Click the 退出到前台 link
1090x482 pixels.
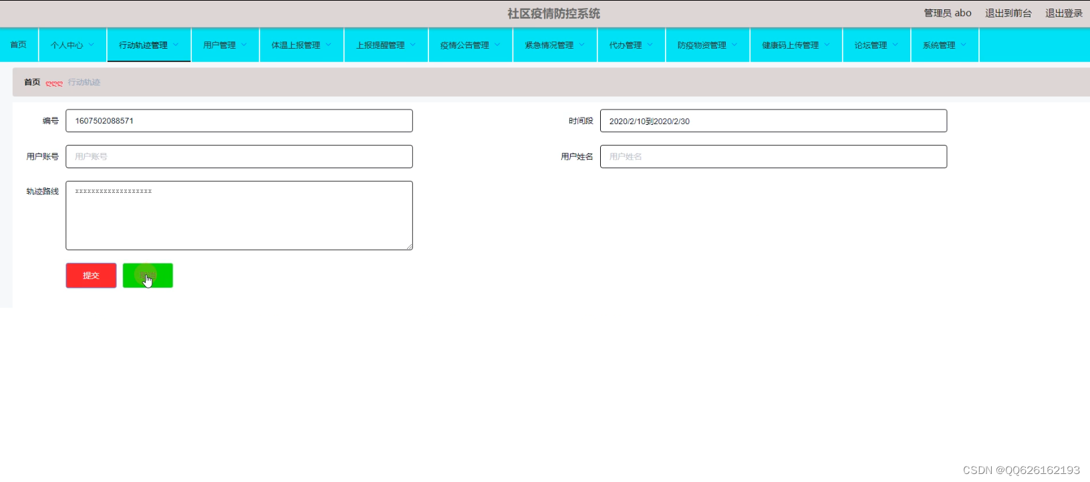pos(1008,13)
